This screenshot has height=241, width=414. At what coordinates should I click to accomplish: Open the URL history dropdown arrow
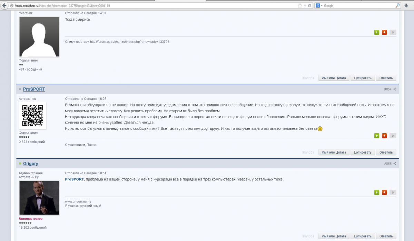pos(305,6)
